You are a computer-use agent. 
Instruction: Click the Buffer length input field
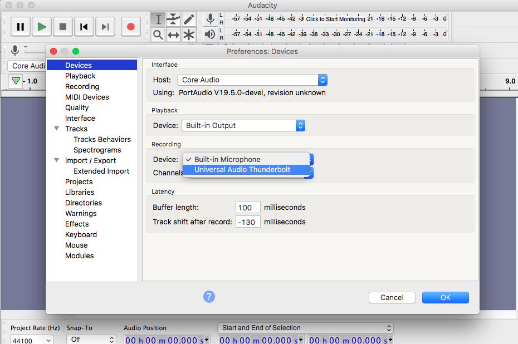(248, 208)
